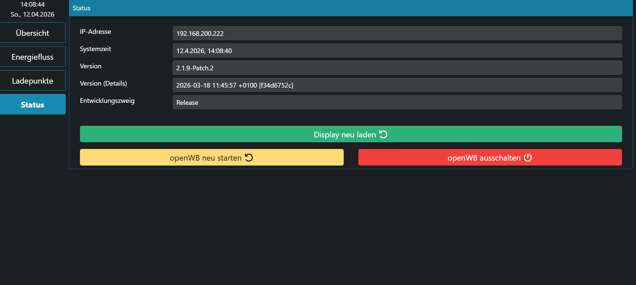Click the IP-Adresse field showing 192.168.200.222
The image size is (636, 285).
(397, 34)
